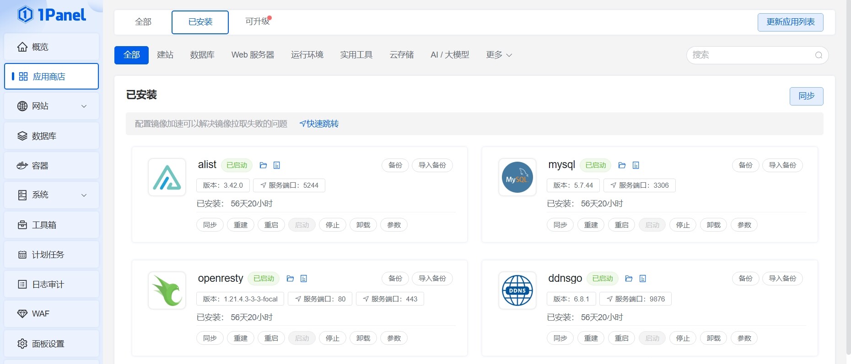
Task: Uninstall the openresty app
Action: pyautogui.click(x=363, y=338)
